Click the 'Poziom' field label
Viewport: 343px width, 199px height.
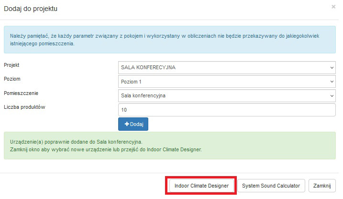12,79
